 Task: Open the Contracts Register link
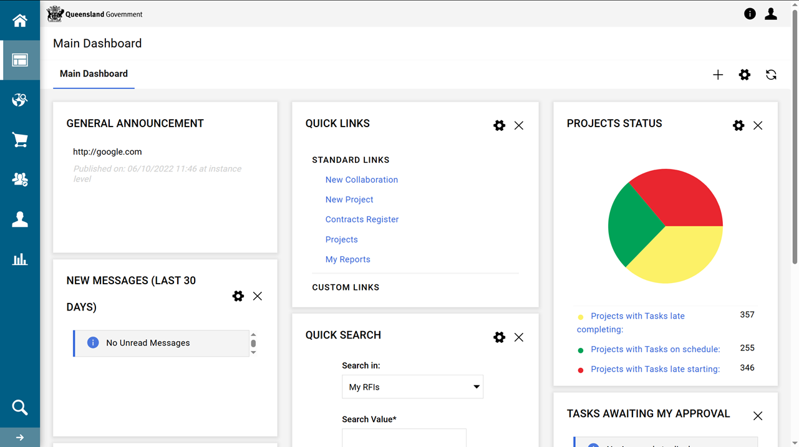(x=362, y=219)
